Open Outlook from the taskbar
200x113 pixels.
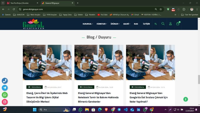point(132,109)
